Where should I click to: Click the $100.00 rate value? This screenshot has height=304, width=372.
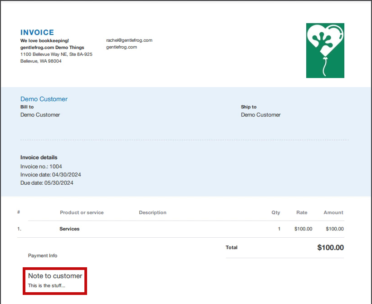303,229
